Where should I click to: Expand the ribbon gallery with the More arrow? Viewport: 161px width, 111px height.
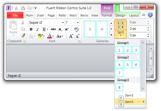pos(111,35)
